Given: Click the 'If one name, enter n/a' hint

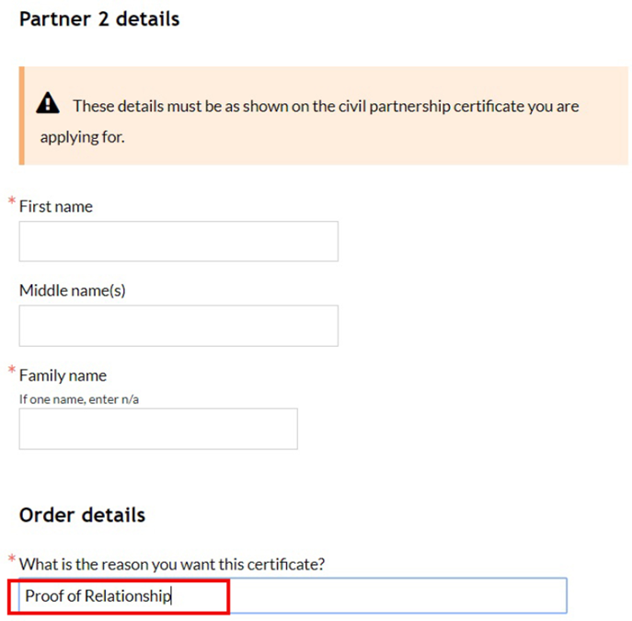Looking at the screenshot, I should [79, 399].
